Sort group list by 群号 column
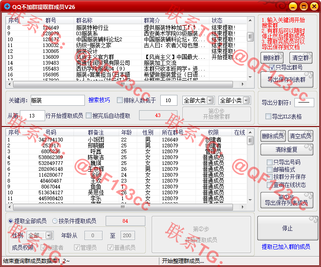 click(x=51, y=20)
